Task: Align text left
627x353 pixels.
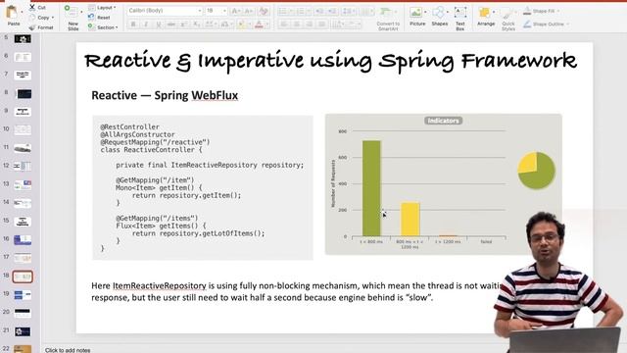Action: click(284, 25)
